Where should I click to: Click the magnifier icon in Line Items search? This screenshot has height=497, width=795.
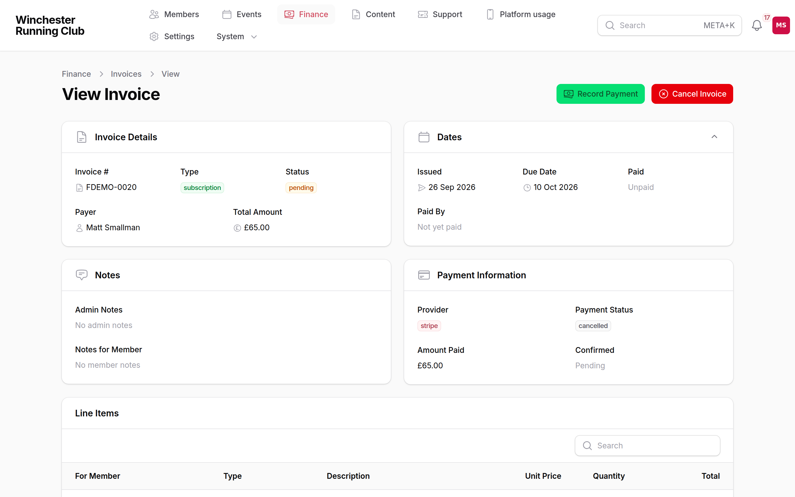(x=587, y=445)
